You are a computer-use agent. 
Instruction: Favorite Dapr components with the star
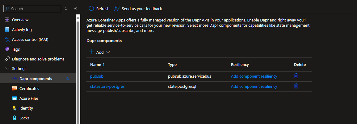coord(67,79)
